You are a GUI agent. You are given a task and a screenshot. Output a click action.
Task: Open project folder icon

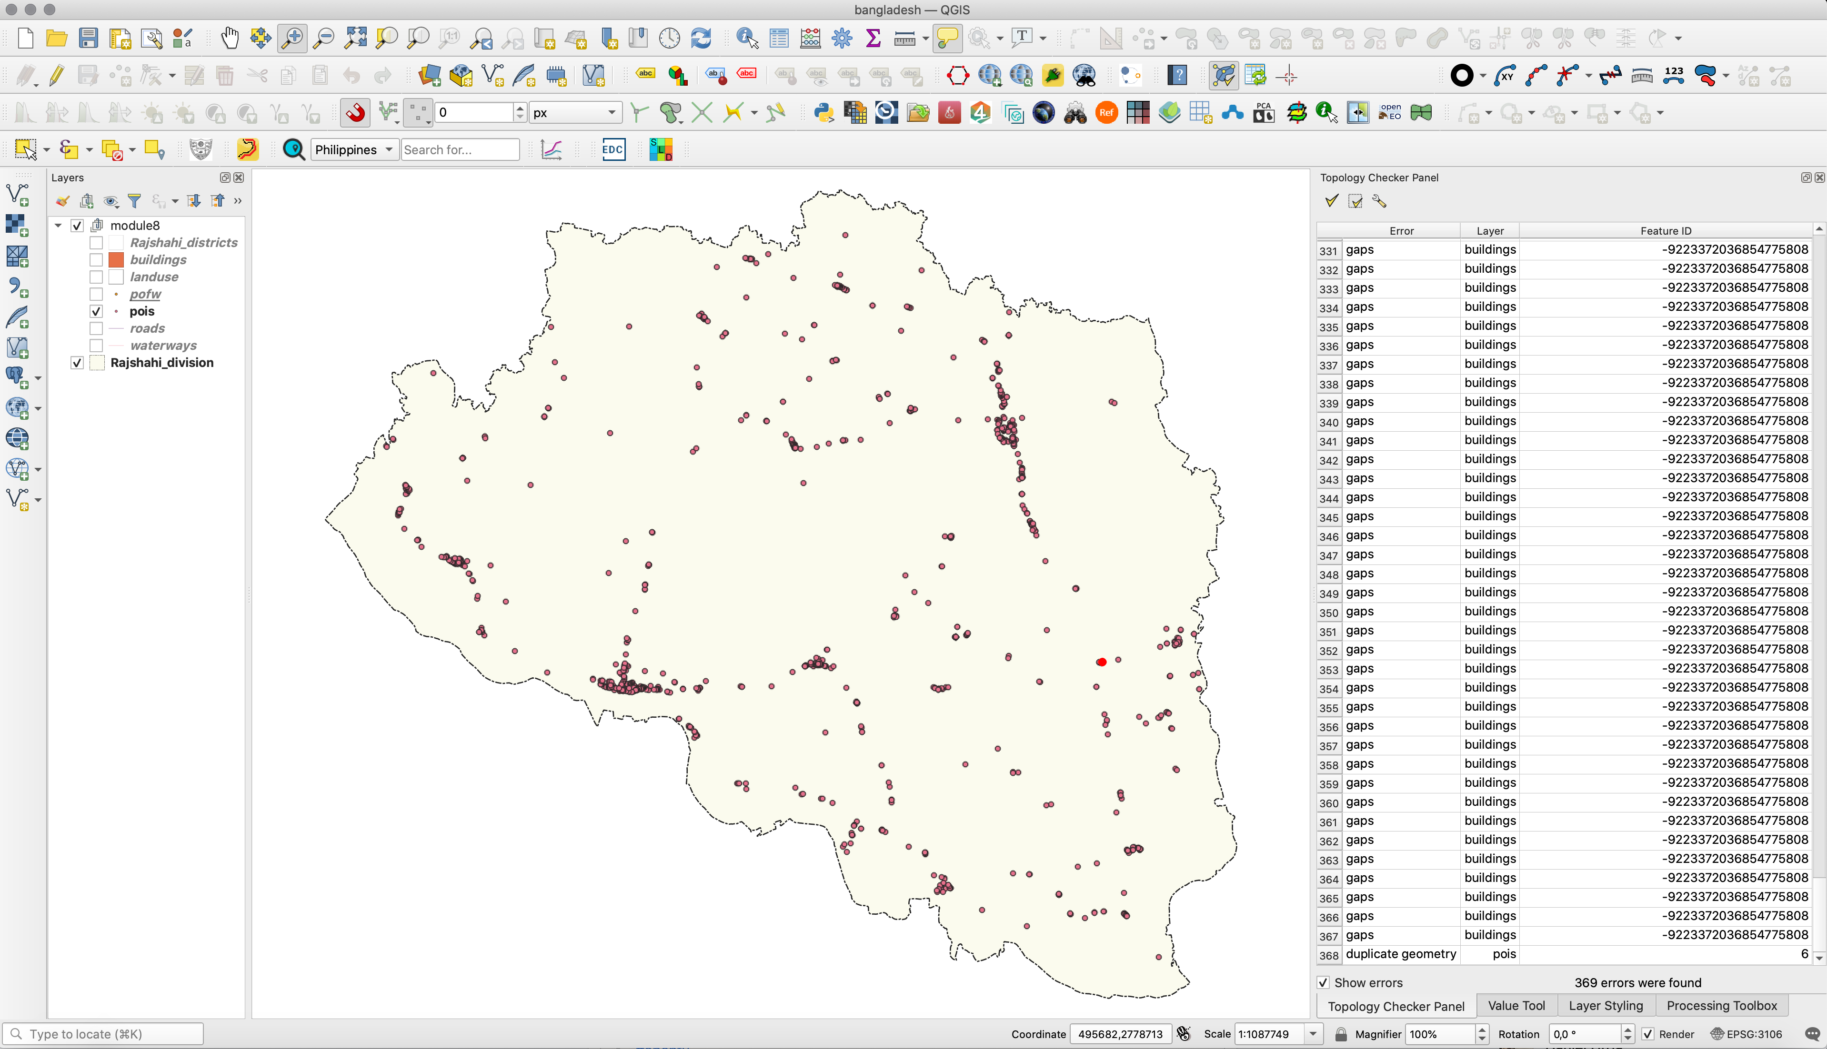click(x=56, y=38)
